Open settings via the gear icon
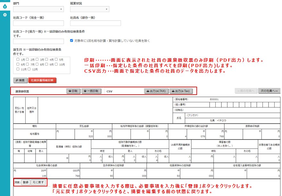This screenshot has width=282, height=196. (4, 14)
